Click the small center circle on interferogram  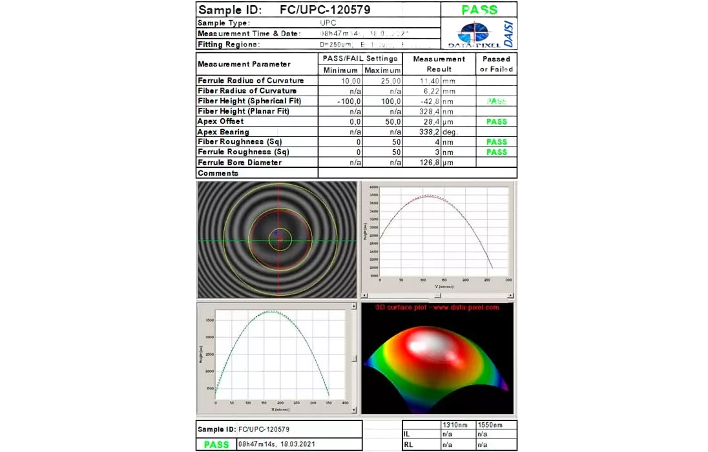280,240
